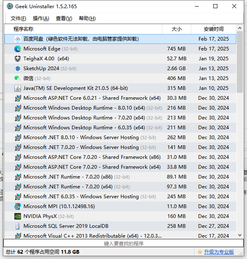Image resolution: width=247 pixels, height=259 pixels.
Task: Click the '总计 62 个程序占用空间 11.8 GB' status text
Action: click(42, 252)
